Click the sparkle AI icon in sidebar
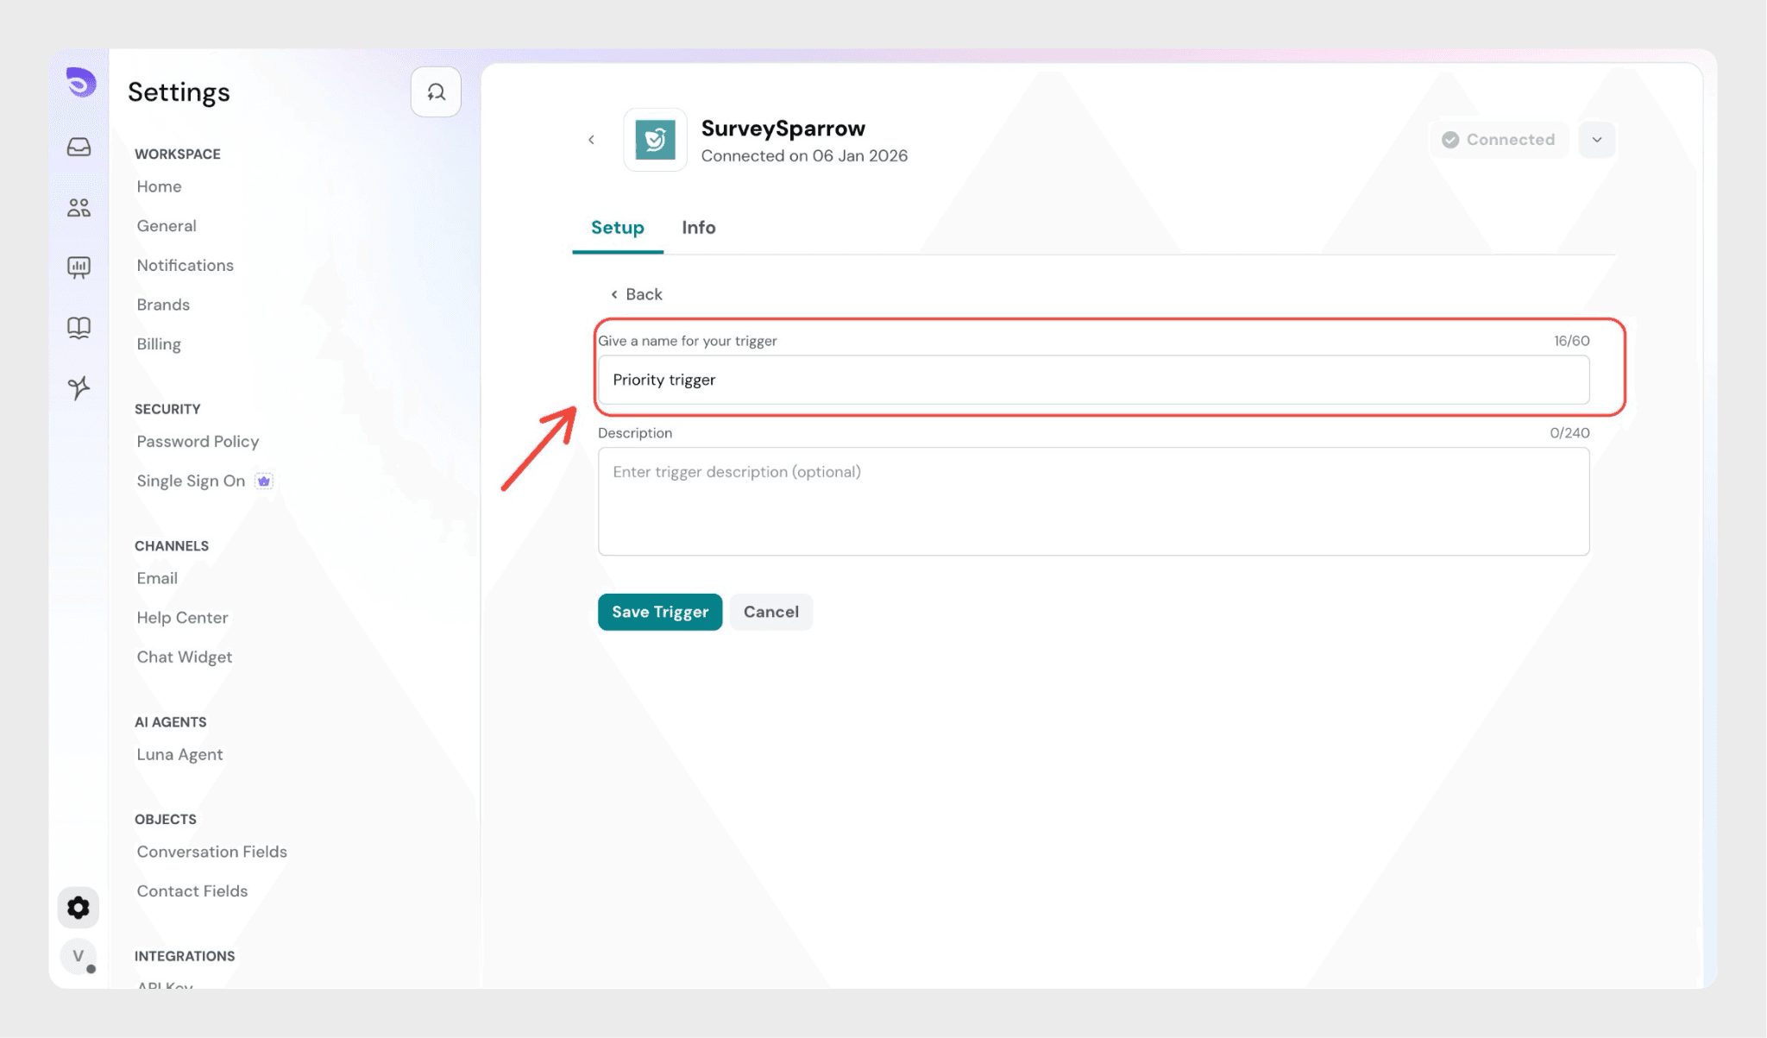Image resolution: width=1767 pixels, height=1038 pixels. (x=79, y=388)
